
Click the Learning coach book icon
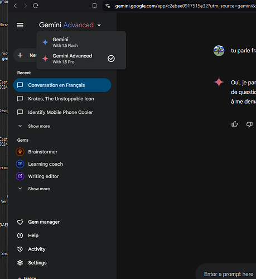(x=20, y=164)
